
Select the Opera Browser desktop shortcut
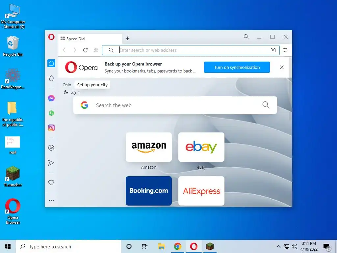coord(13,211)
